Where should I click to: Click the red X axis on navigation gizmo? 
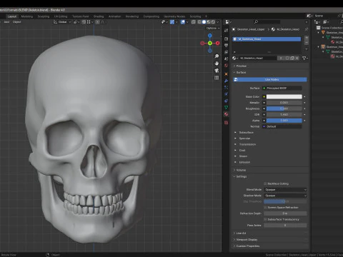coord(217,43)
